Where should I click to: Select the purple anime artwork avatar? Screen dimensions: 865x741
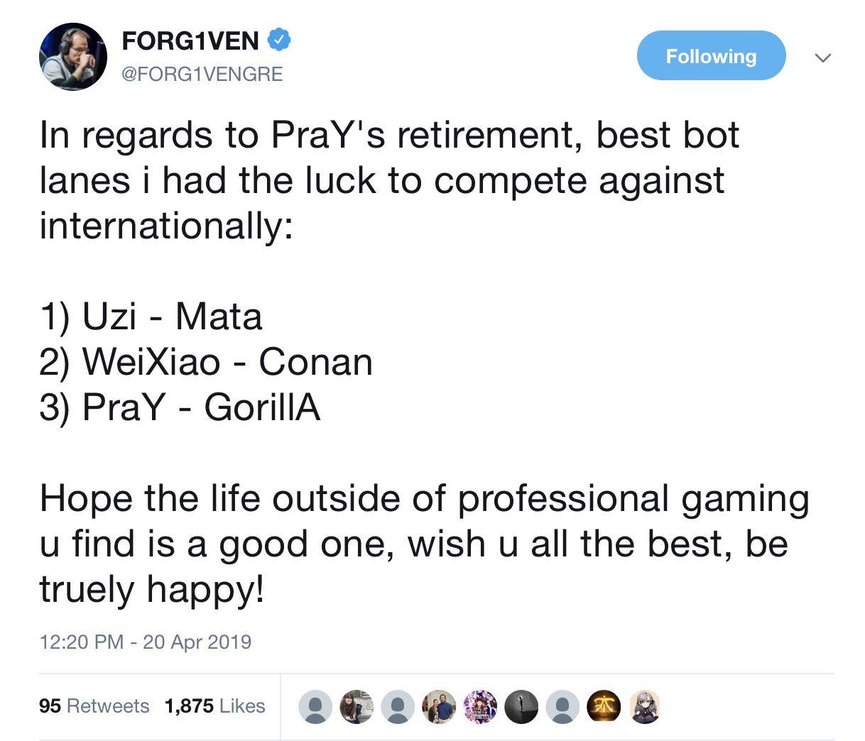[x=480, y=706]
